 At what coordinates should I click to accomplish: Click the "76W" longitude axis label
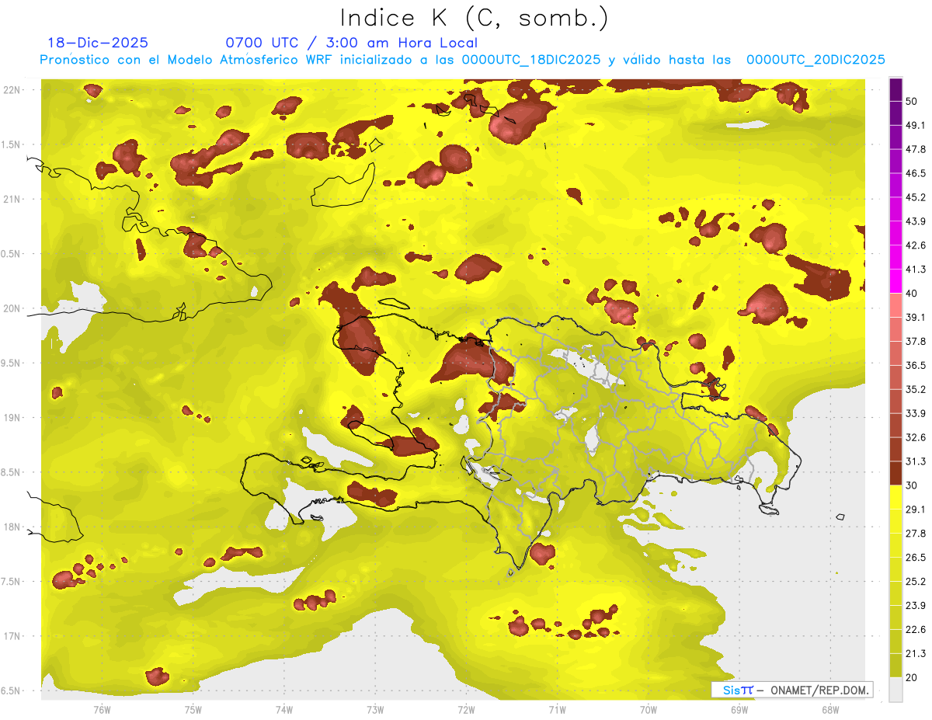tap(102, 710)
